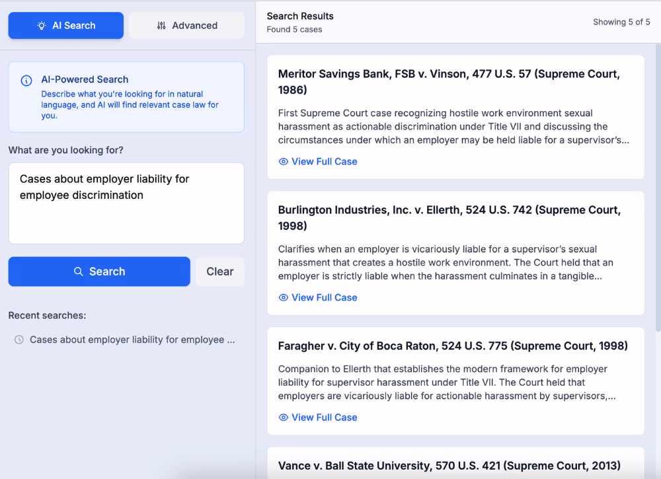Click the eye icon under Meritor Savings Bank
Viewport: 661px width, 479px height.
click(x=284, y=162)
